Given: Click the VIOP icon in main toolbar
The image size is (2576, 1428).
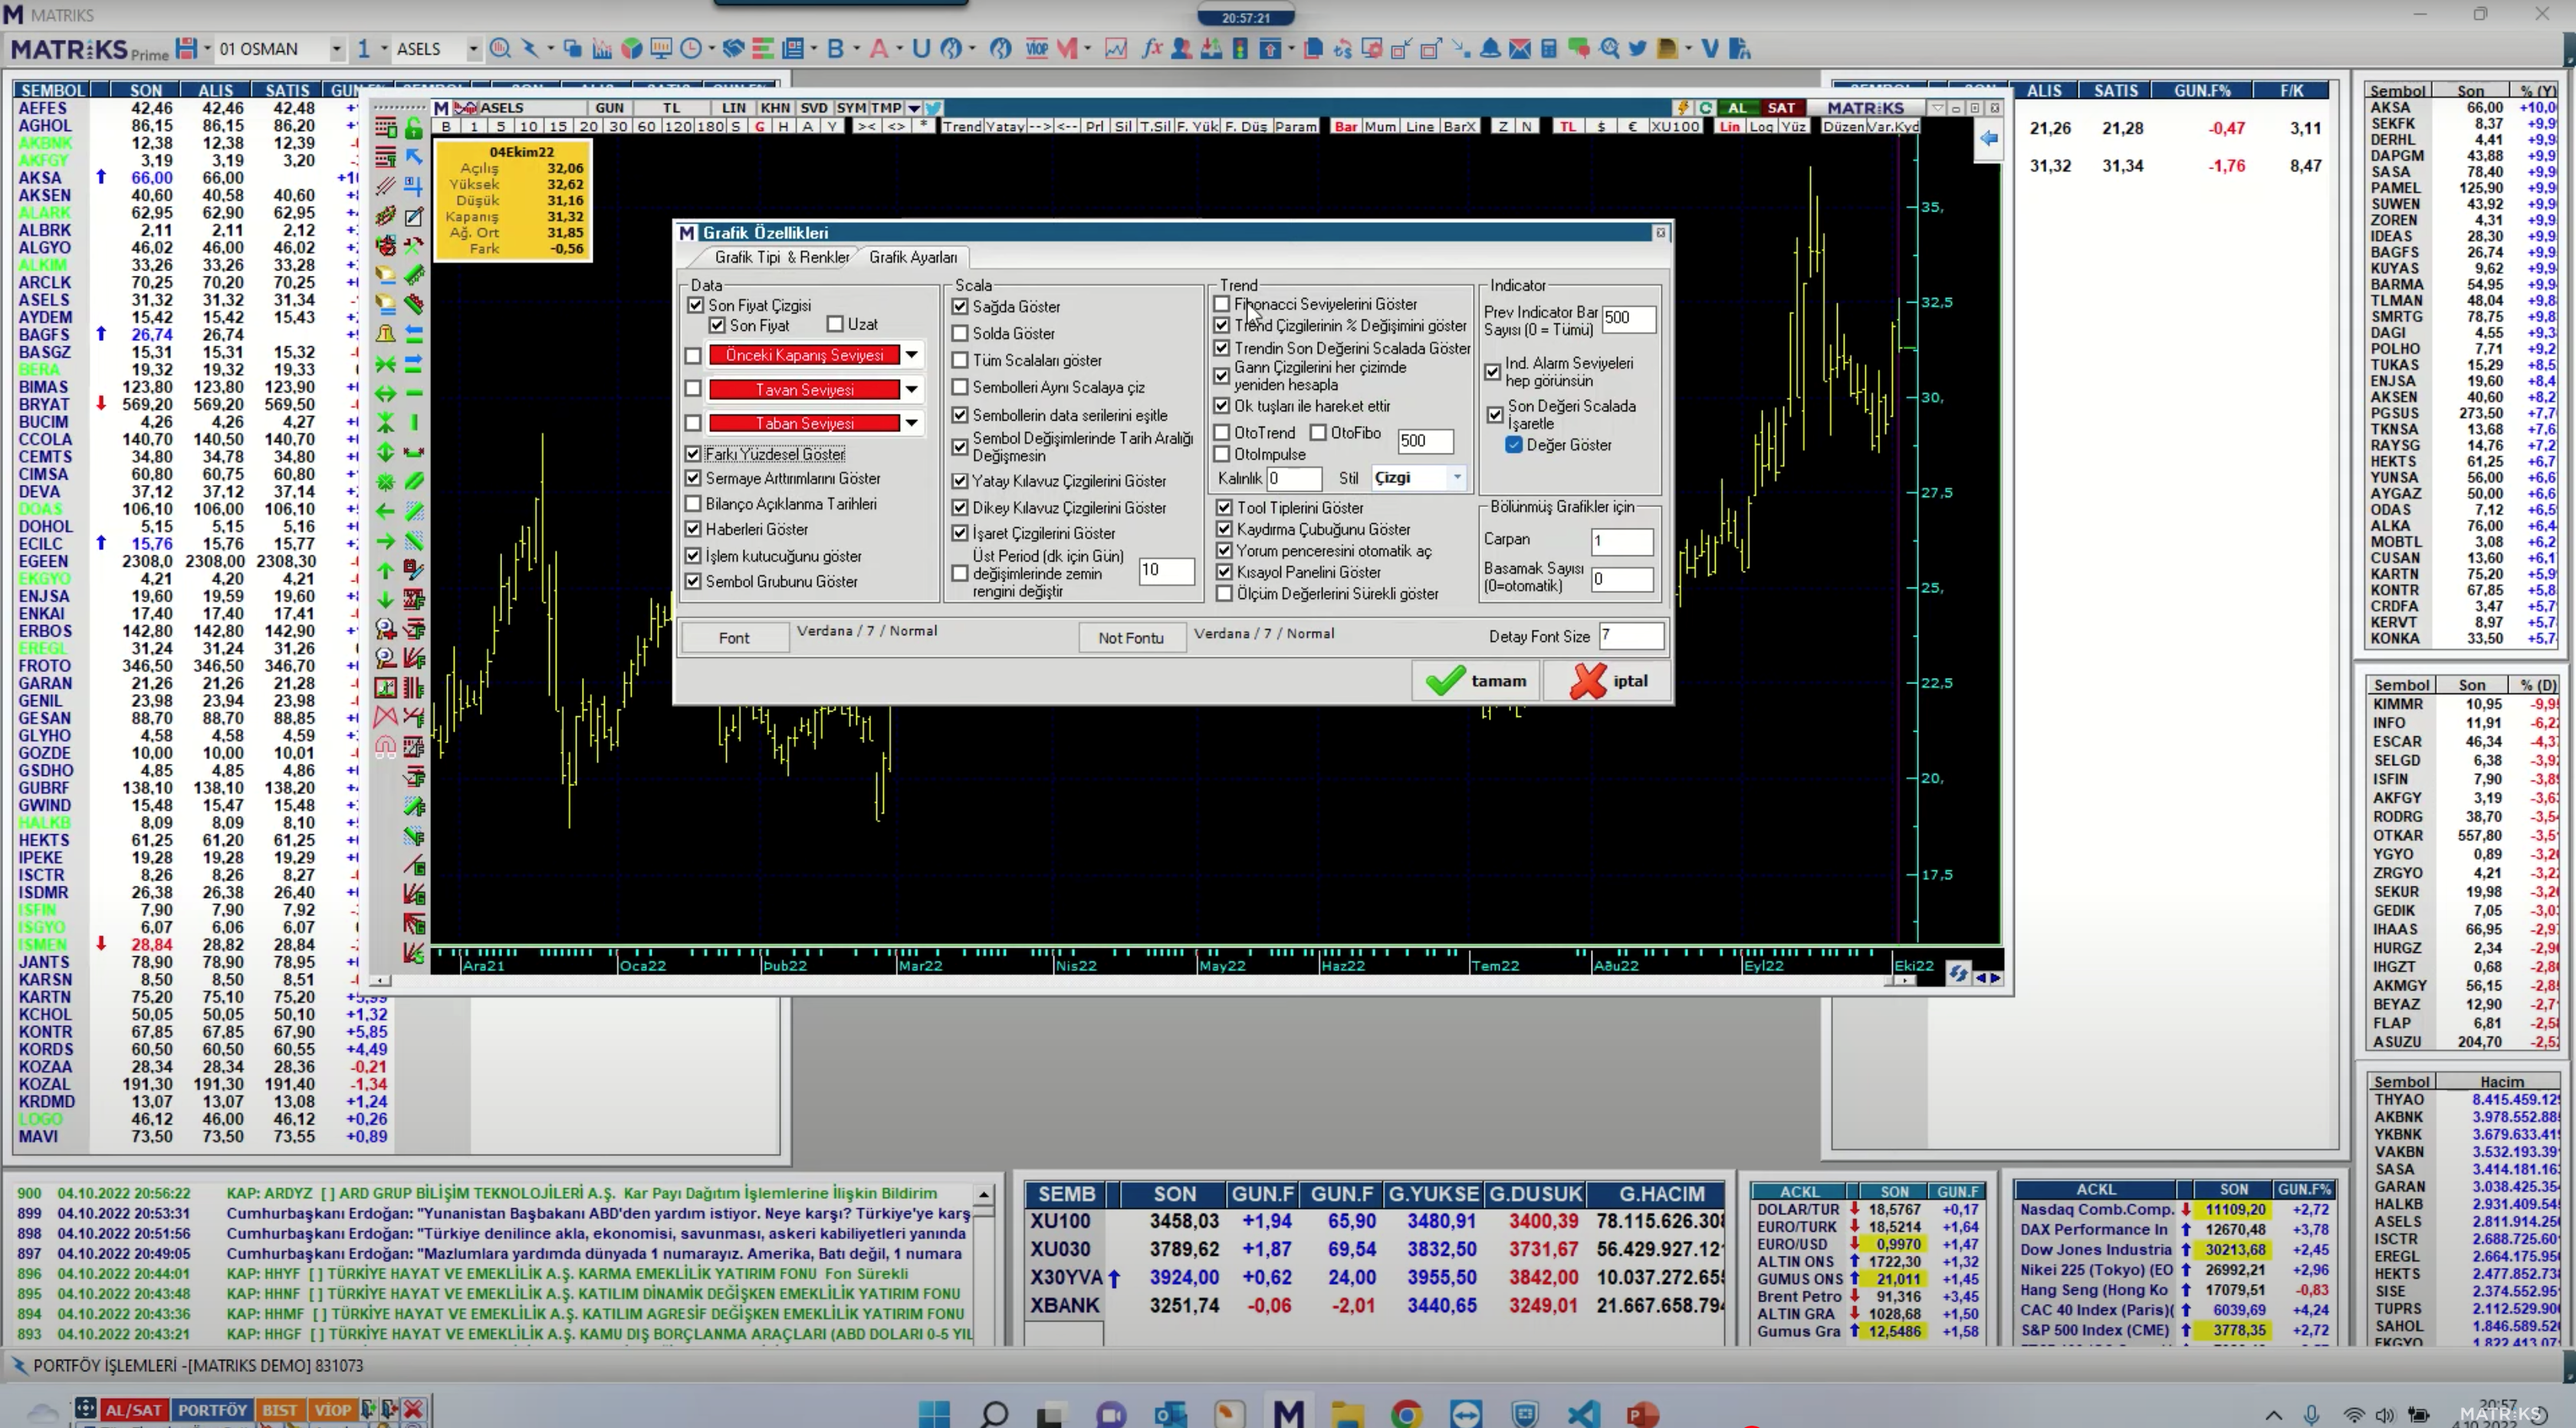Looking at the screenshot, I should click(1037, 48).
